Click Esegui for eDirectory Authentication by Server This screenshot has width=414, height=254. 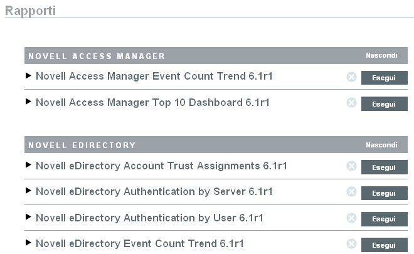pos(384,193)
